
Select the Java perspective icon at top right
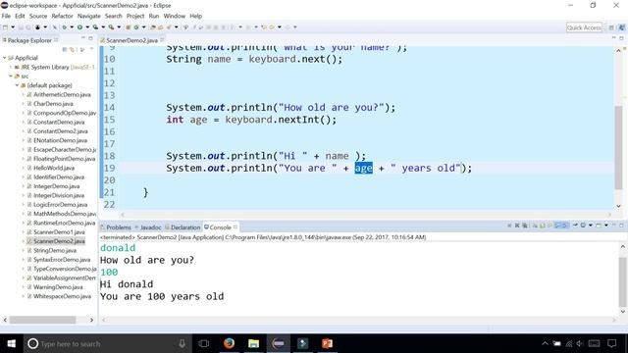621,27
